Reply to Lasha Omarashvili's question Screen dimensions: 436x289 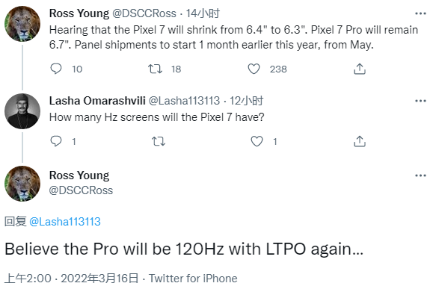[56, 141]
